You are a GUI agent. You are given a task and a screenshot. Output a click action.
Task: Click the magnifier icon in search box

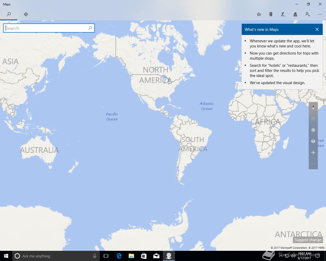(90, 28)
